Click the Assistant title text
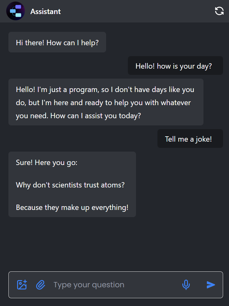 click(x=45, y=11)
